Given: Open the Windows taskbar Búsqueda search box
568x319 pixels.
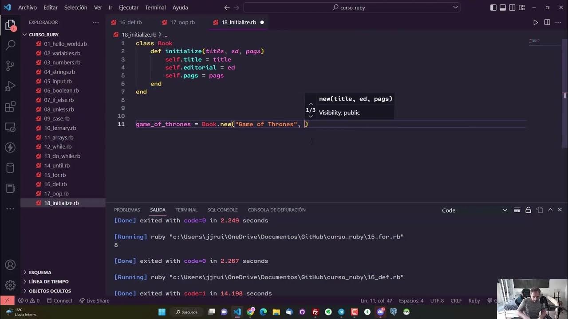Looking at the screenshot, I should click(186, 312).
